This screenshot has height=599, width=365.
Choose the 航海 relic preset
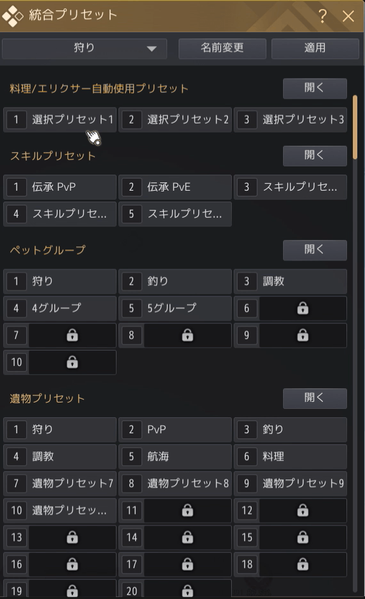pyautogui.click(x=175, y=456)
